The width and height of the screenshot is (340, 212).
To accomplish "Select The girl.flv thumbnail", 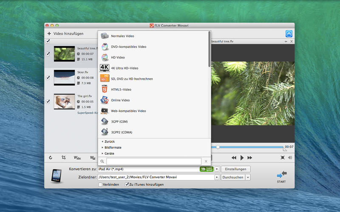I will [65, 101].
